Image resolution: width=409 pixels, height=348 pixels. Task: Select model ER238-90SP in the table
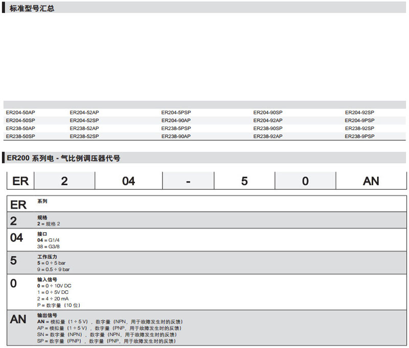(x=268, y=129)
